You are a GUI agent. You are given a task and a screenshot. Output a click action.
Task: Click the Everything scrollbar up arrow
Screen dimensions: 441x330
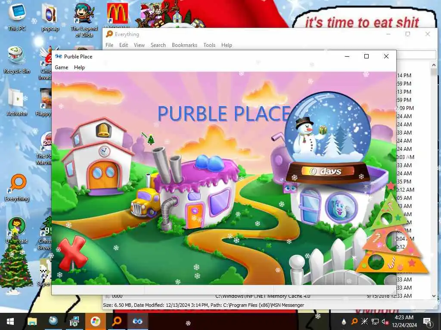434,65
